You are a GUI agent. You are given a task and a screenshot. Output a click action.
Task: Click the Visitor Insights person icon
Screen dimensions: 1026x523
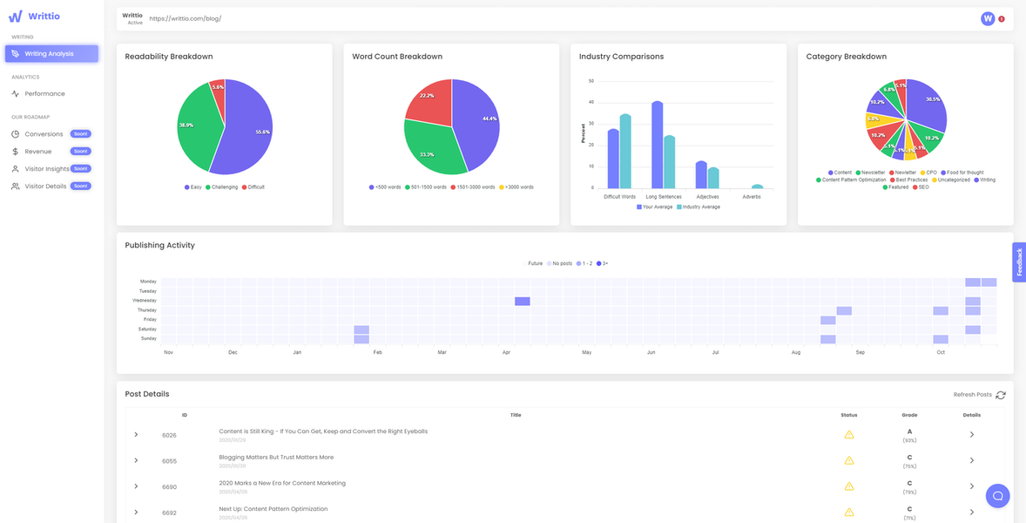pyautogui.click(x=15, y=168)
